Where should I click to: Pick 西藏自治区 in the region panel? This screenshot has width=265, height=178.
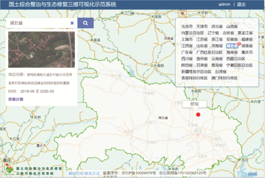pos(236,59)
